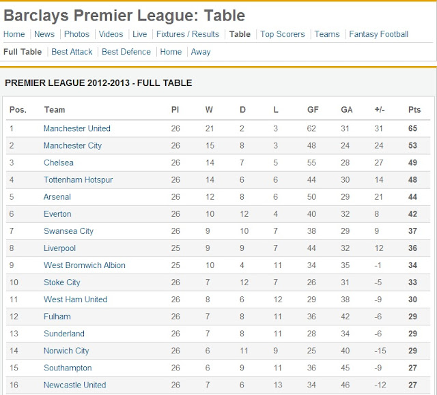Click the Swansea City link
The height and width of the screenshot is (395, 437).
(68, 231)
